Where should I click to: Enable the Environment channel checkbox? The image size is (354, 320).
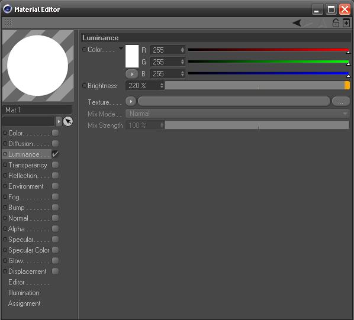click(x=55, y=186)
